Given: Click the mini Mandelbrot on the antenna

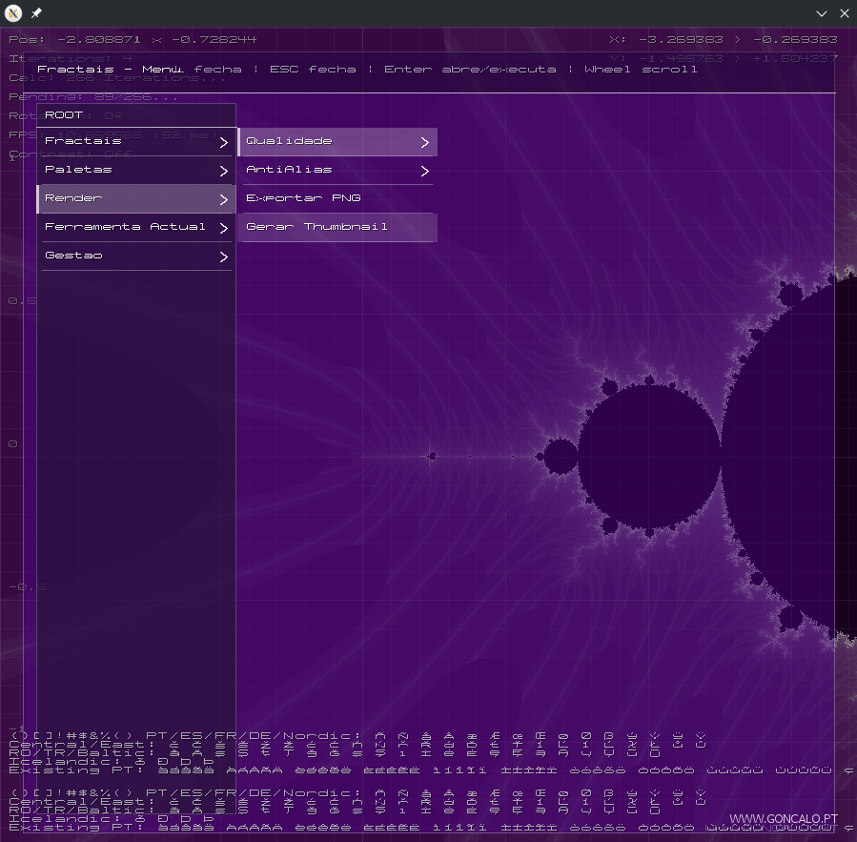Looking at the screenshot, I should [x=431, y=456].
